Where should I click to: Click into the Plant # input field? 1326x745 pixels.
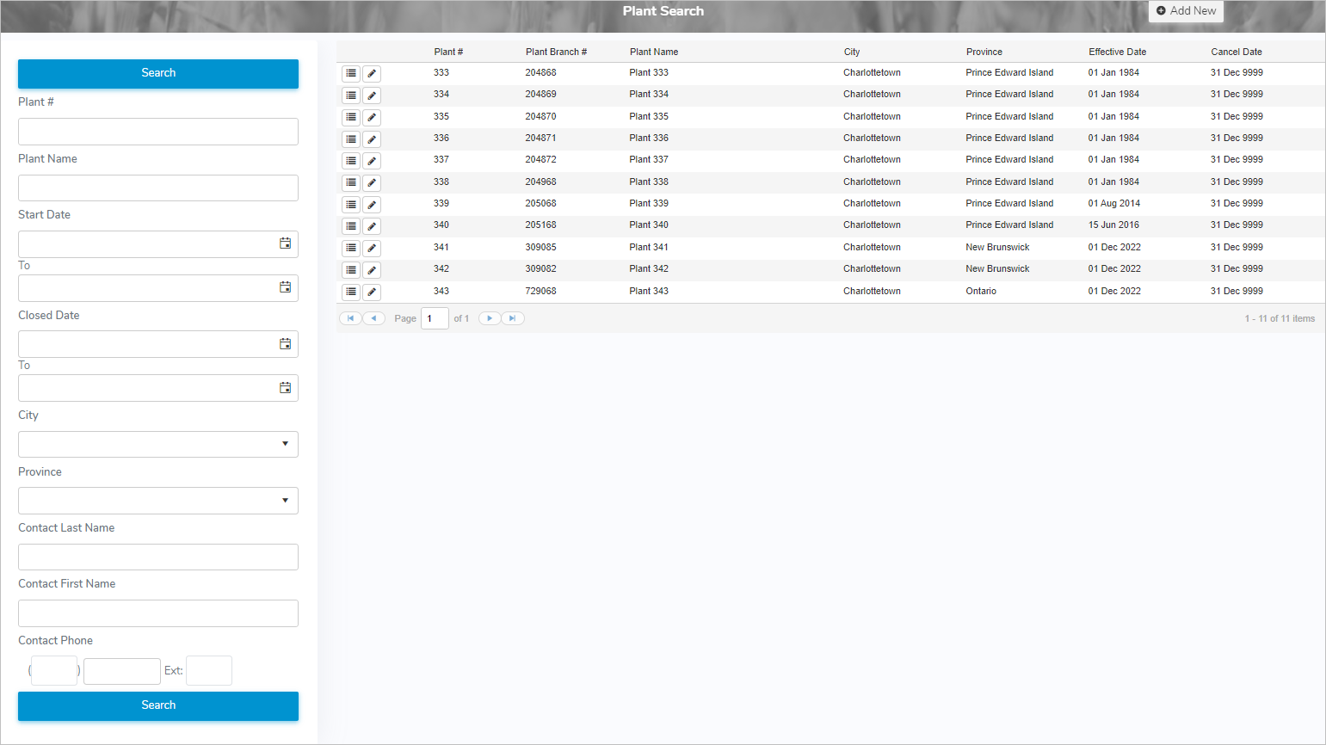158,132
